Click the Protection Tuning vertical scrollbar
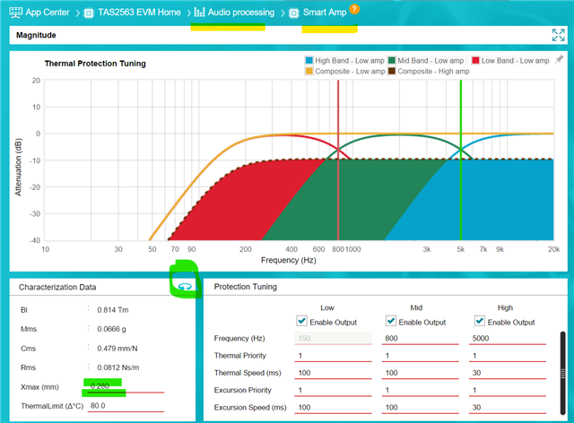Screen dimensions: 574x423 coord(562,373)
